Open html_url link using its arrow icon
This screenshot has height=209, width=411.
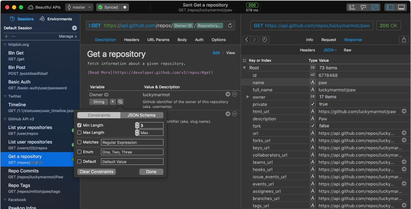pyautogui.click(x=404, y=111)
